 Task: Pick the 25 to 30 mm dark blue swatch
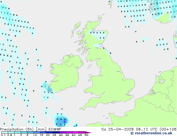[56, 132]
